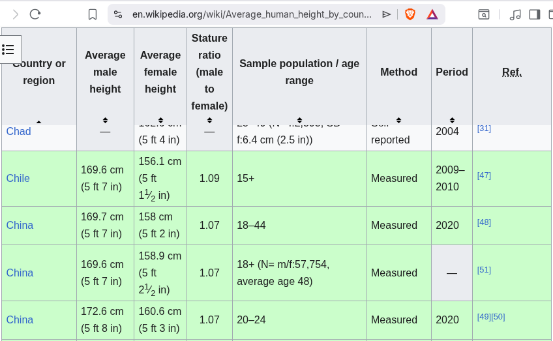
Task: Open reference [50] in the last row
Action: coord(498,317)
